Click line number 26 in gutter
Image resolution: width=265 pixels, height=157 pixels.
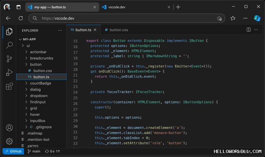76,104
